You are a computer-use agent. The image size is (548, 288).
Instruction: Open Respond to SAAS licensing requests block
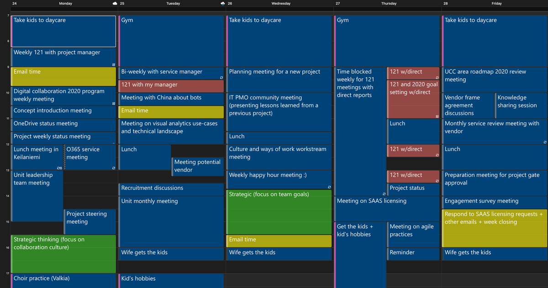495,228
